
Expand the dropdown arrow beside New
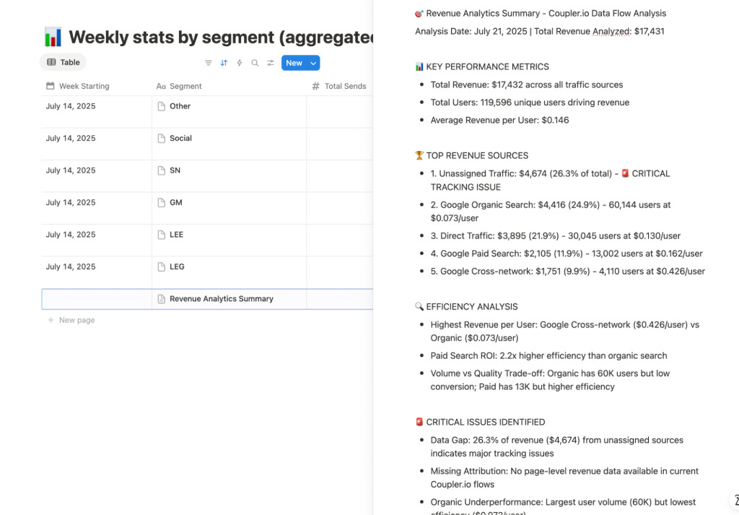[x=313, y=63]
